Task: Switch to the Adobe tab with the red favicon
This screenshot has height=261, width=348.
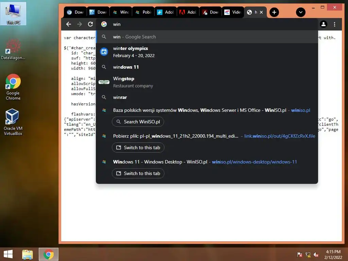Action: [x=188, y=12]
